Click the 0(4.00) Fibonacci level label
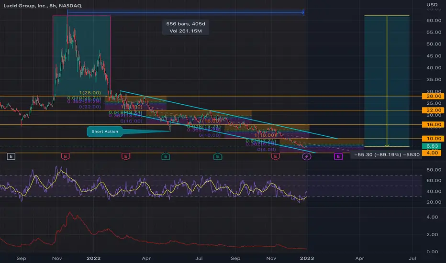 pyautogui.click(x=267, y=150)
